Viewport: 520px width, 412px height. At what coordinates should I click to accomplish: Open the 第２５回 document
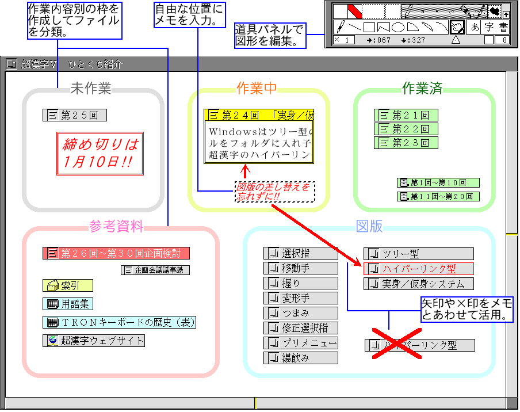click(75, 115)
